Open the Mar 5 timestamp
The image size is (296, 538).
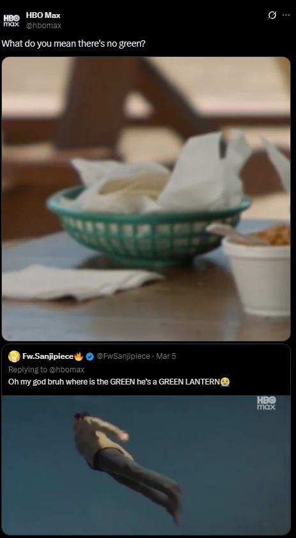166,356
